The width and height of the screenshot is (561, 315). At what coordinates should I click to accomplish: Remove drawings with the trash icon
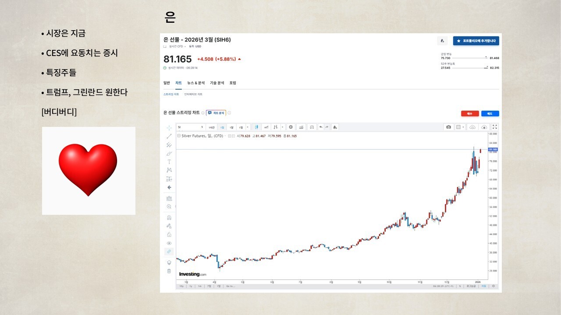click(169, 271)
